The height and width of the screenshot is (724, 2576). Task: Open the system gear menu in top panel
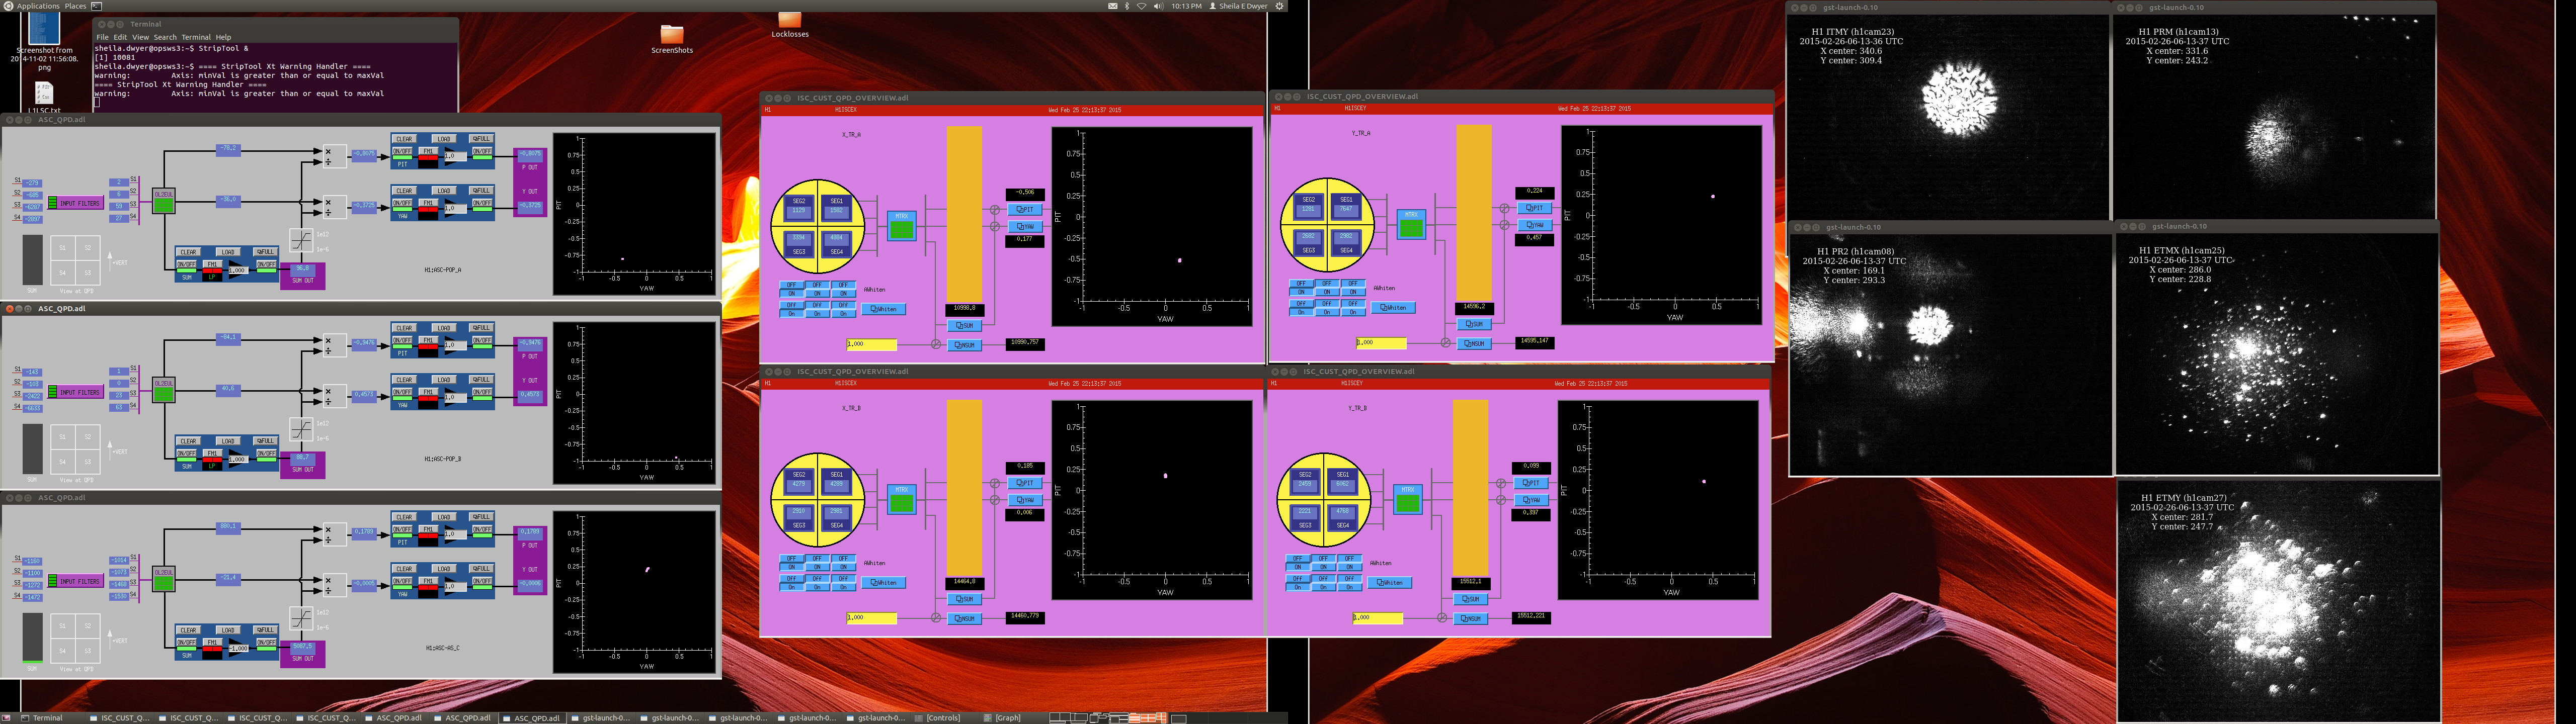tap(1279, 6)
